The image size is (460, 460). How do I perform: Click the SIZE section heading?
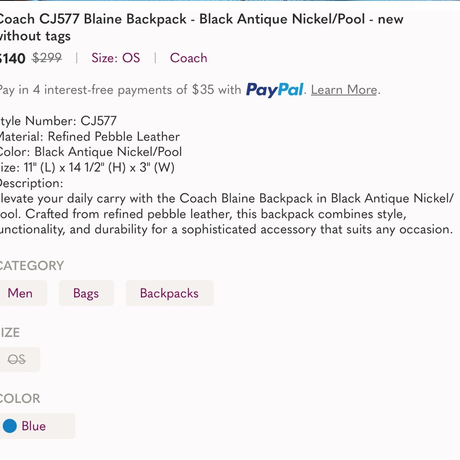(10, 332)
